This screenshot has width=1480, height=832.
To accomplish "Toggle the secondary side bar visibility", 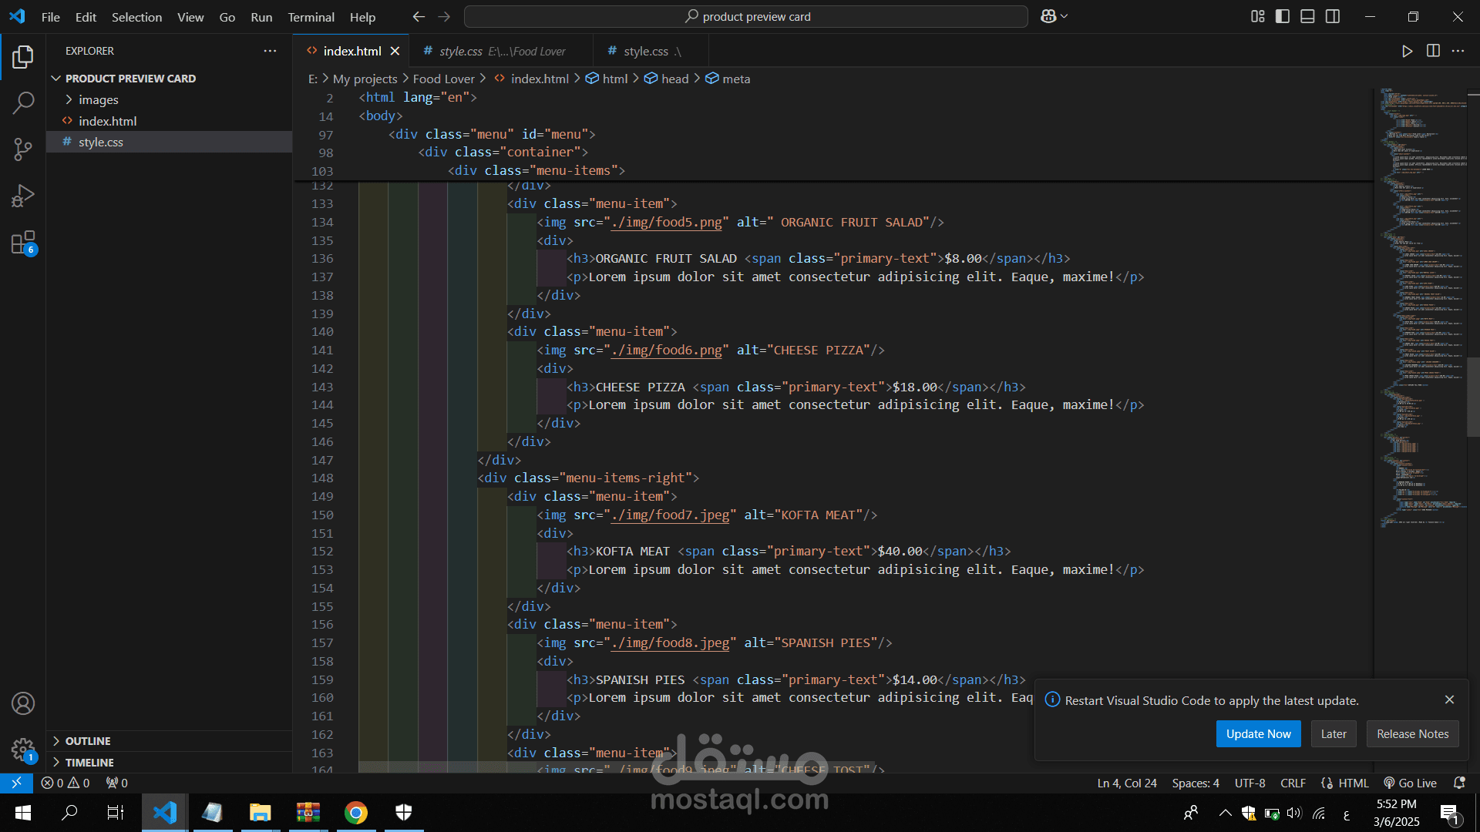I will pyautogui.click(x=1333, y=16).
